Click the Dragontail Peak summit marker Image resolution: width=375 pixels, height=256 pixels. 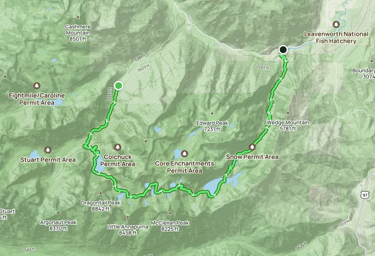click(x=101, y=192)
